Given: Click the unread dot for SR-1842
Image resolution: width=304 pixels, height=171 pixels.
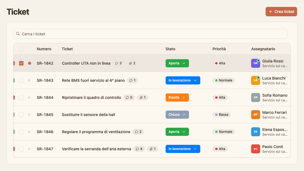Looking at the screenshot, I should [30, 63].
